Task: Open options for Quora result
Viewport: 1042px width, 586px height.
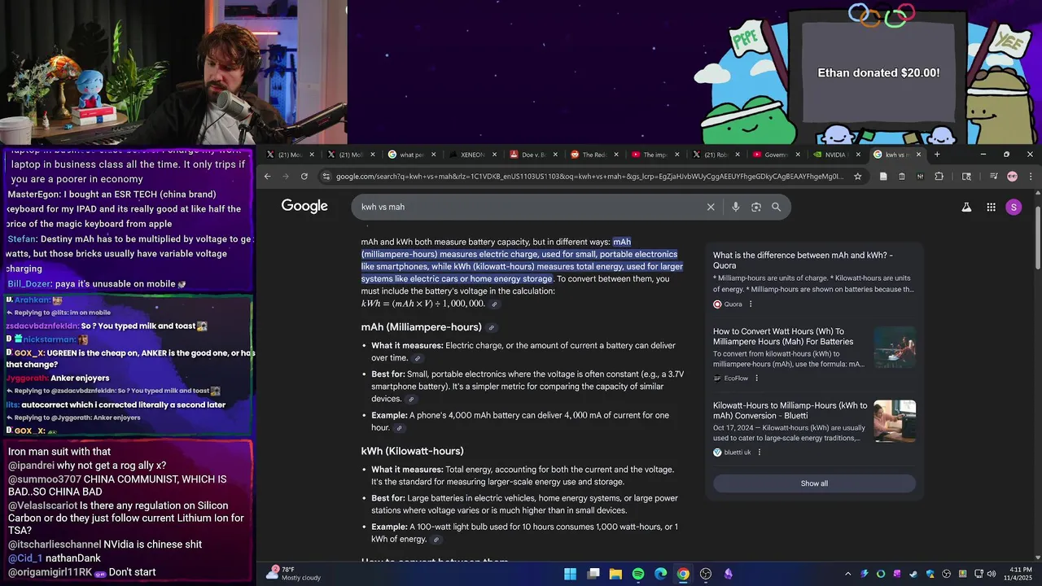Action: click(x=751, y=304)
